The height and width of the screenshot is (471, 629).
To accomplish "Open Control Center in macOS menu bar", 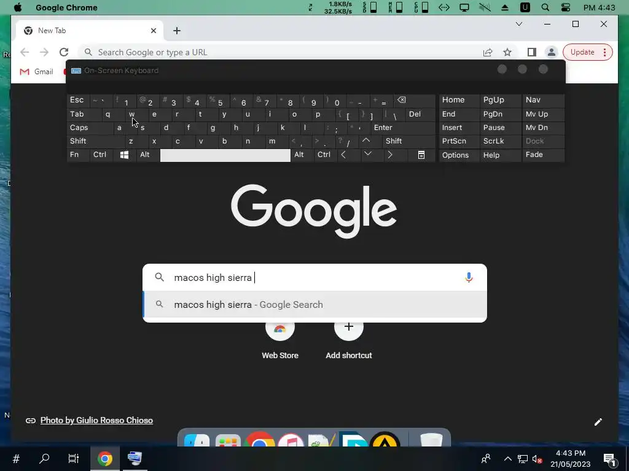I will [x=566, y=7].
